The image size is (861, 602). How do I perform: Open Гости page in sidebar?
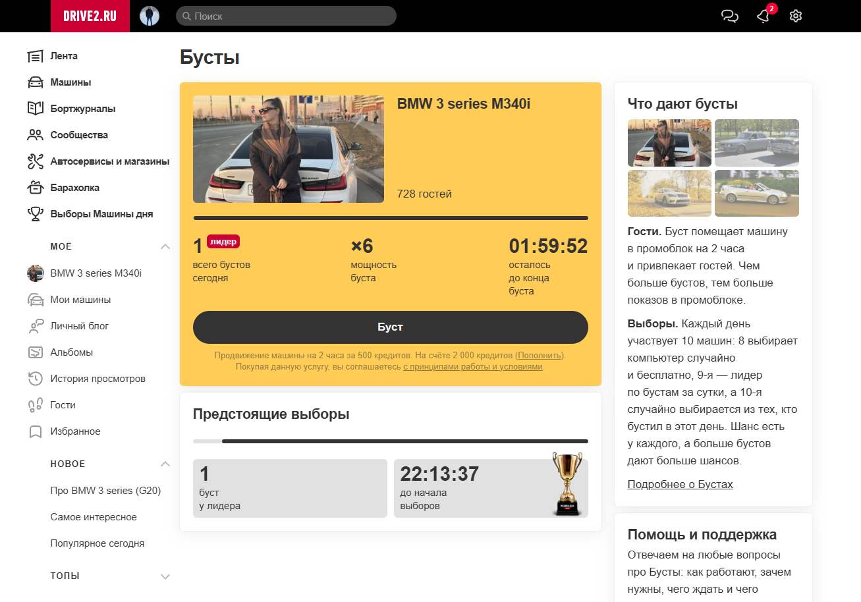(63, 405)
